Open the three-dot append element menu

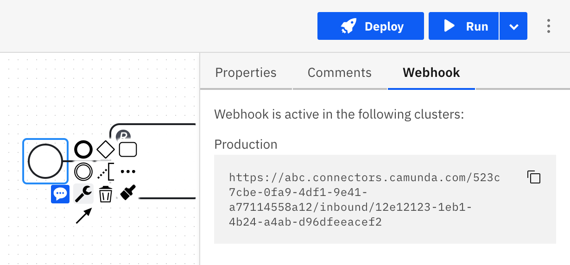coord(128,171)
